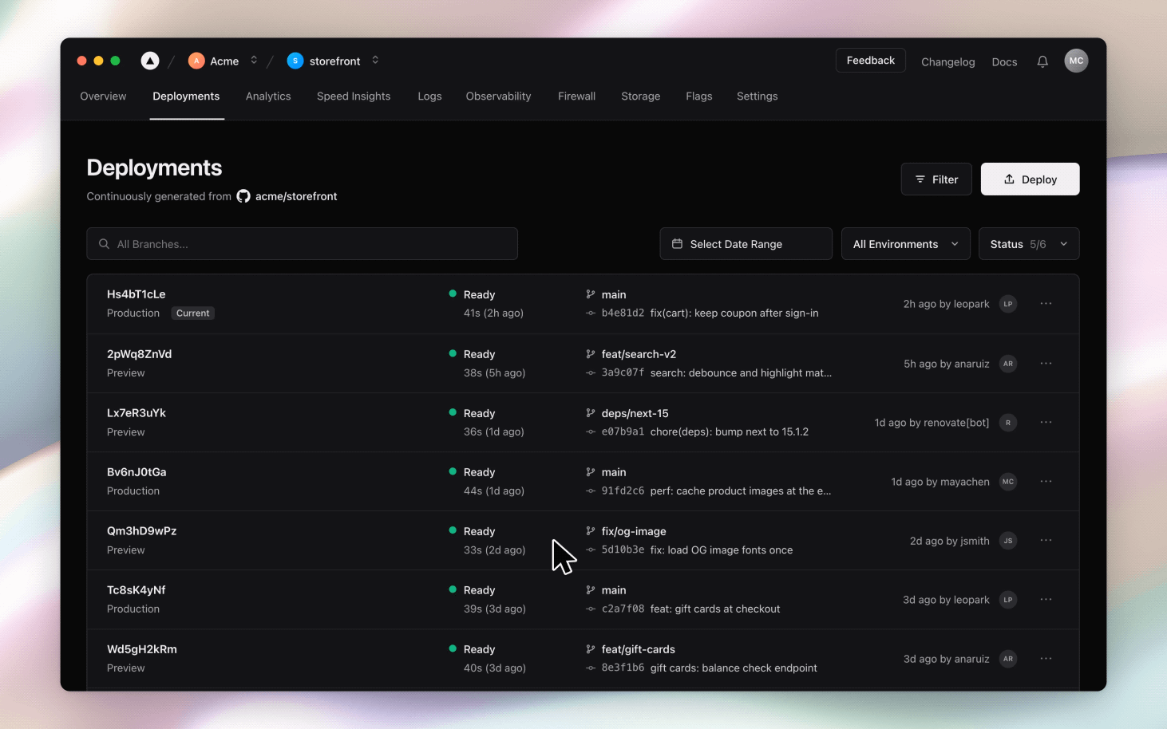
Task: Open more options for Bv6nJ0tGa deployment
Action: coord(1046,482)
